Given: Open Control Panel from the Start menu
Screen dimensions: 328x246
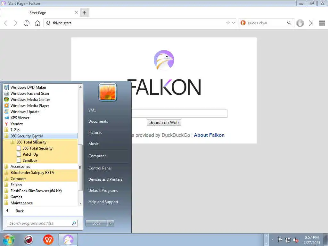Looking at the screenshot, I should pos(100,168).
